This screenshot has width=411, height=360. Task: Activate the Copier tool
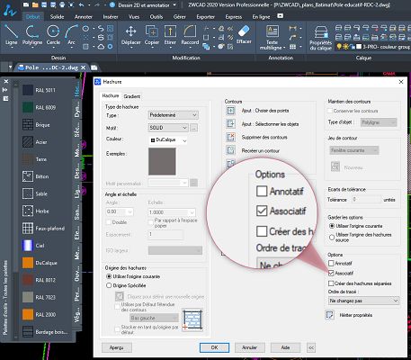pos(152,35)
